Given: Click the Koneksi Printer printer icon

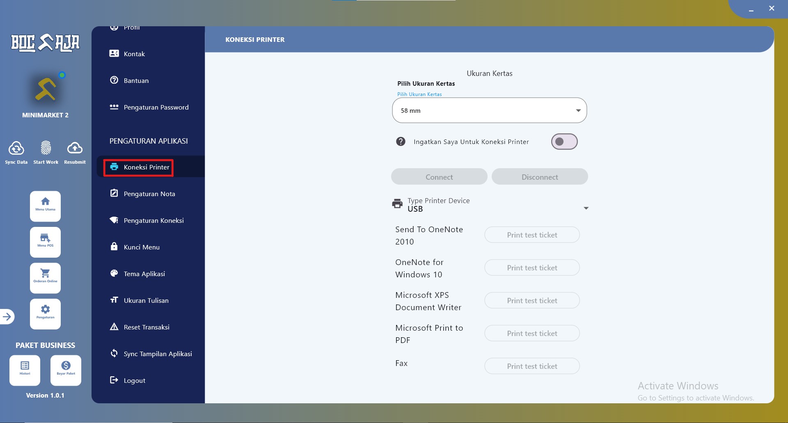Looking at the screenshot, I should click(x=114, y=167).
